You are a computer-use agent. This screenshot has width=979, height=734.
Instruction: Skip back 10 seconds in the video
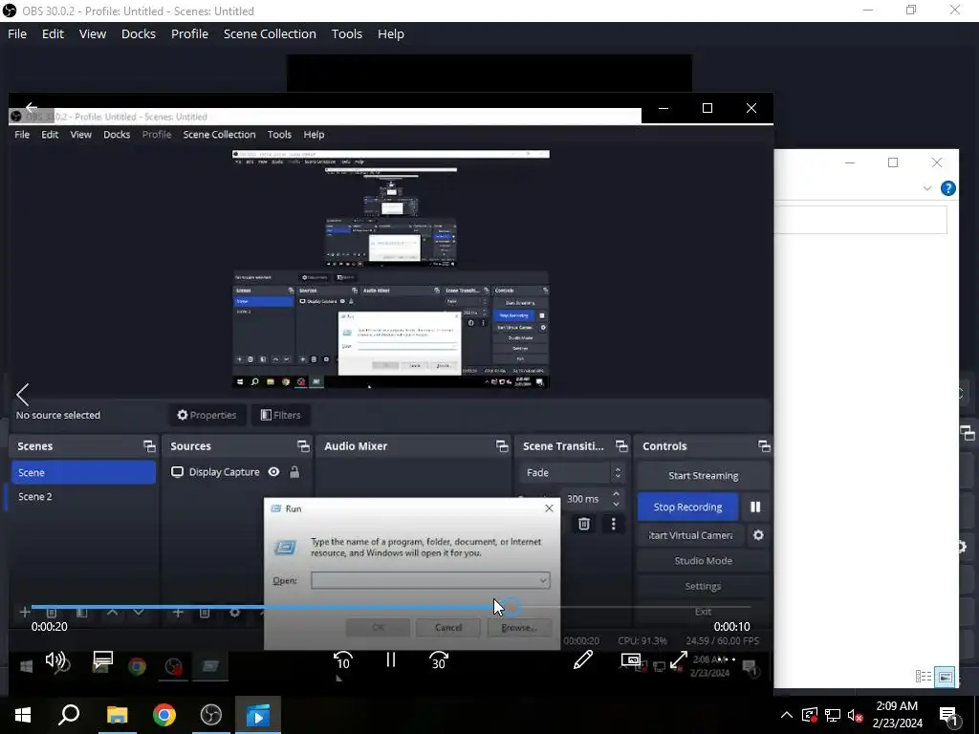click(343, 660)
